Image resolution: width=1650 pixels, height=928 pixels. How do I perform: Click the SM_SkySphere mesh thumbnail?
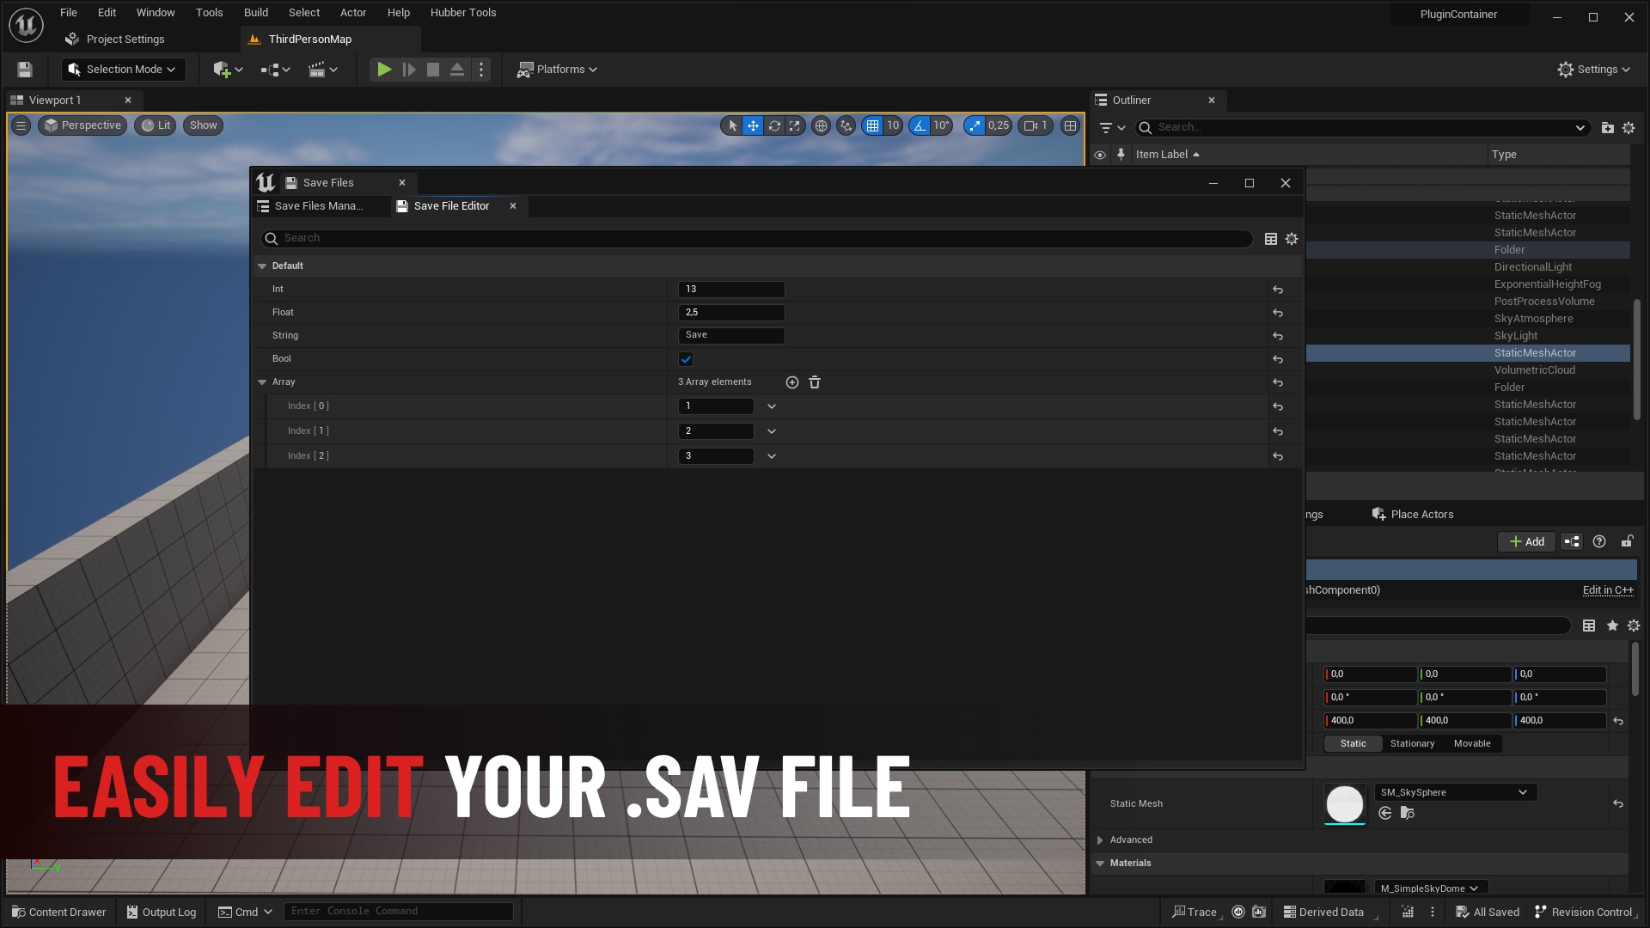tap(1345, 804)
